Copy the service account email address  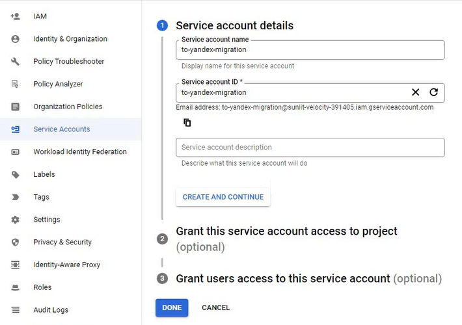pyautogui.click(x=187, y=122)
